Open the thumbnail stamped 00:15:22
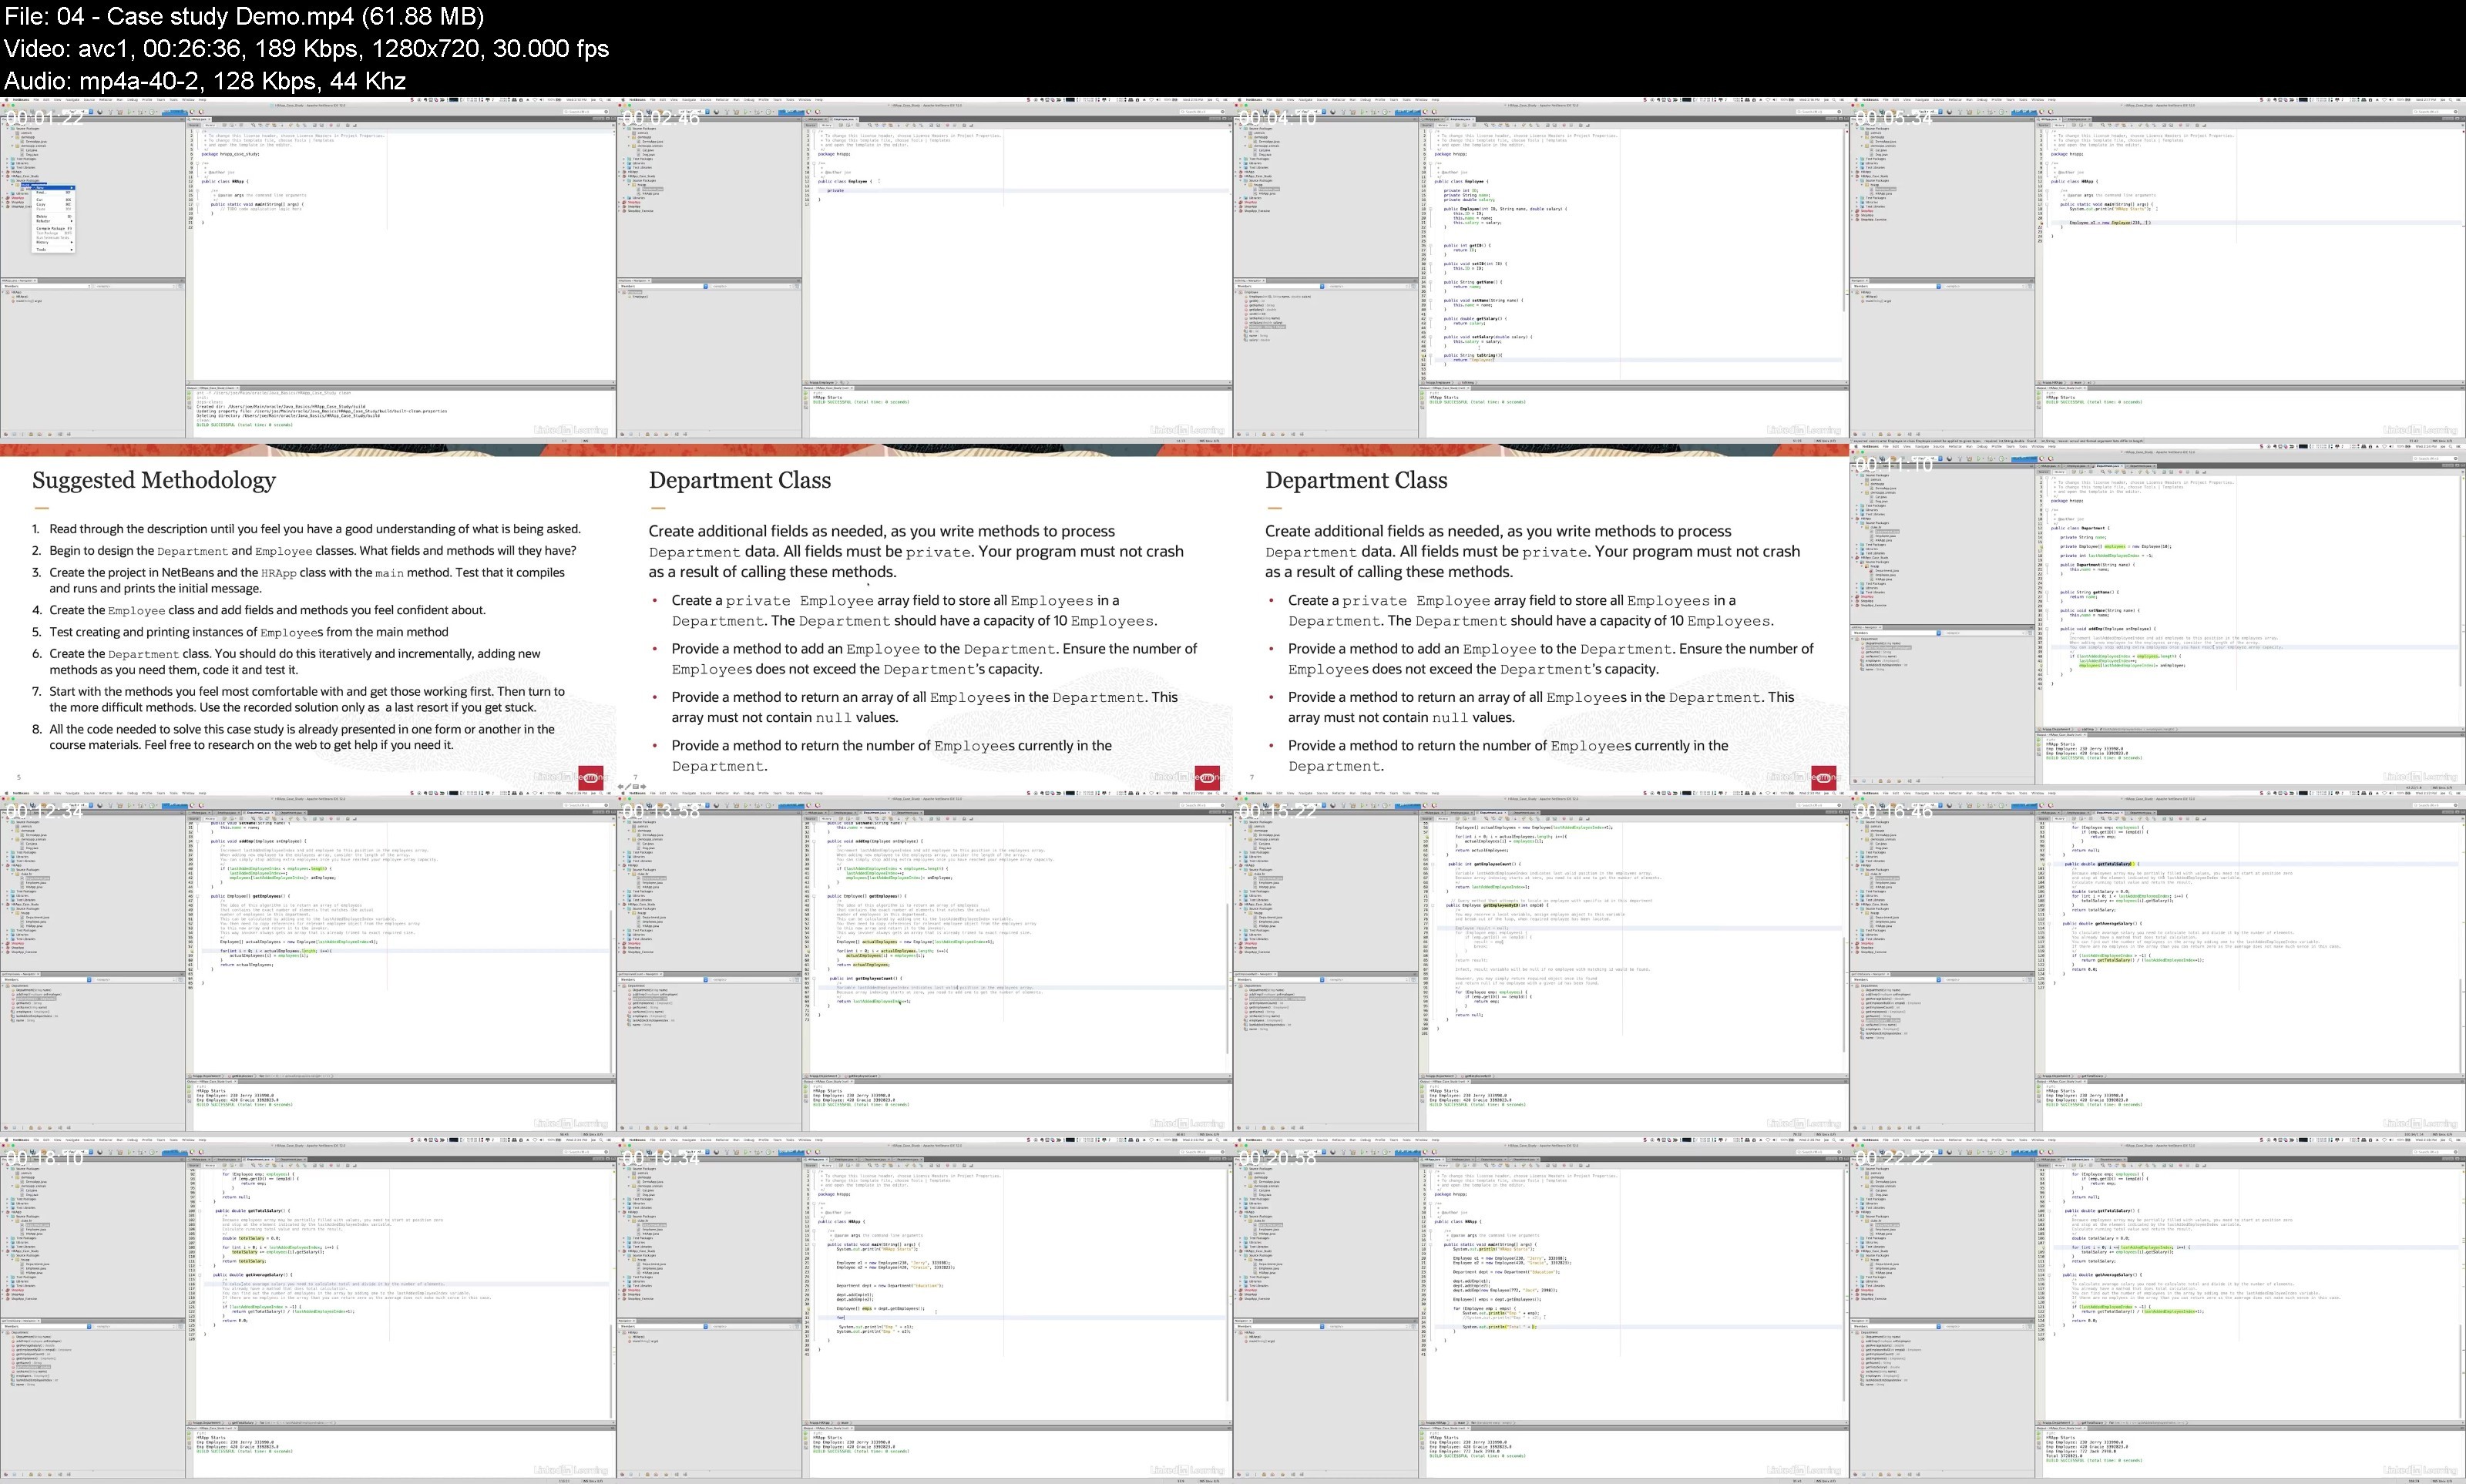Viewport: 2466px width, 1484px height. click(1541, 964)
